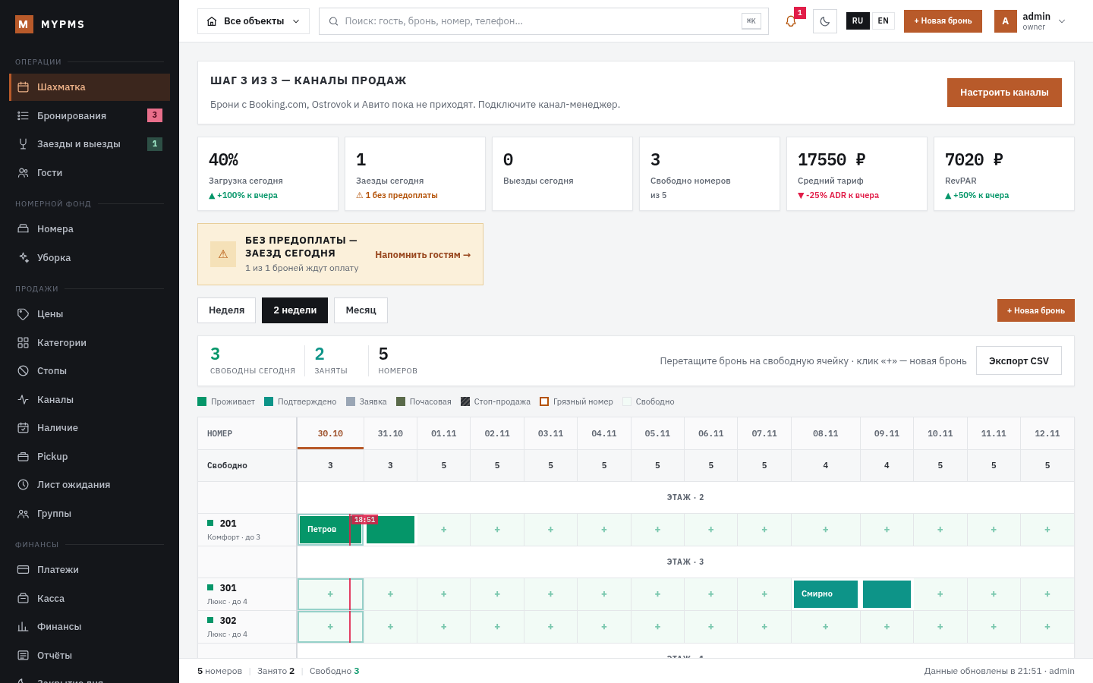Open the Уборка sparkle icon

point(24,258)
